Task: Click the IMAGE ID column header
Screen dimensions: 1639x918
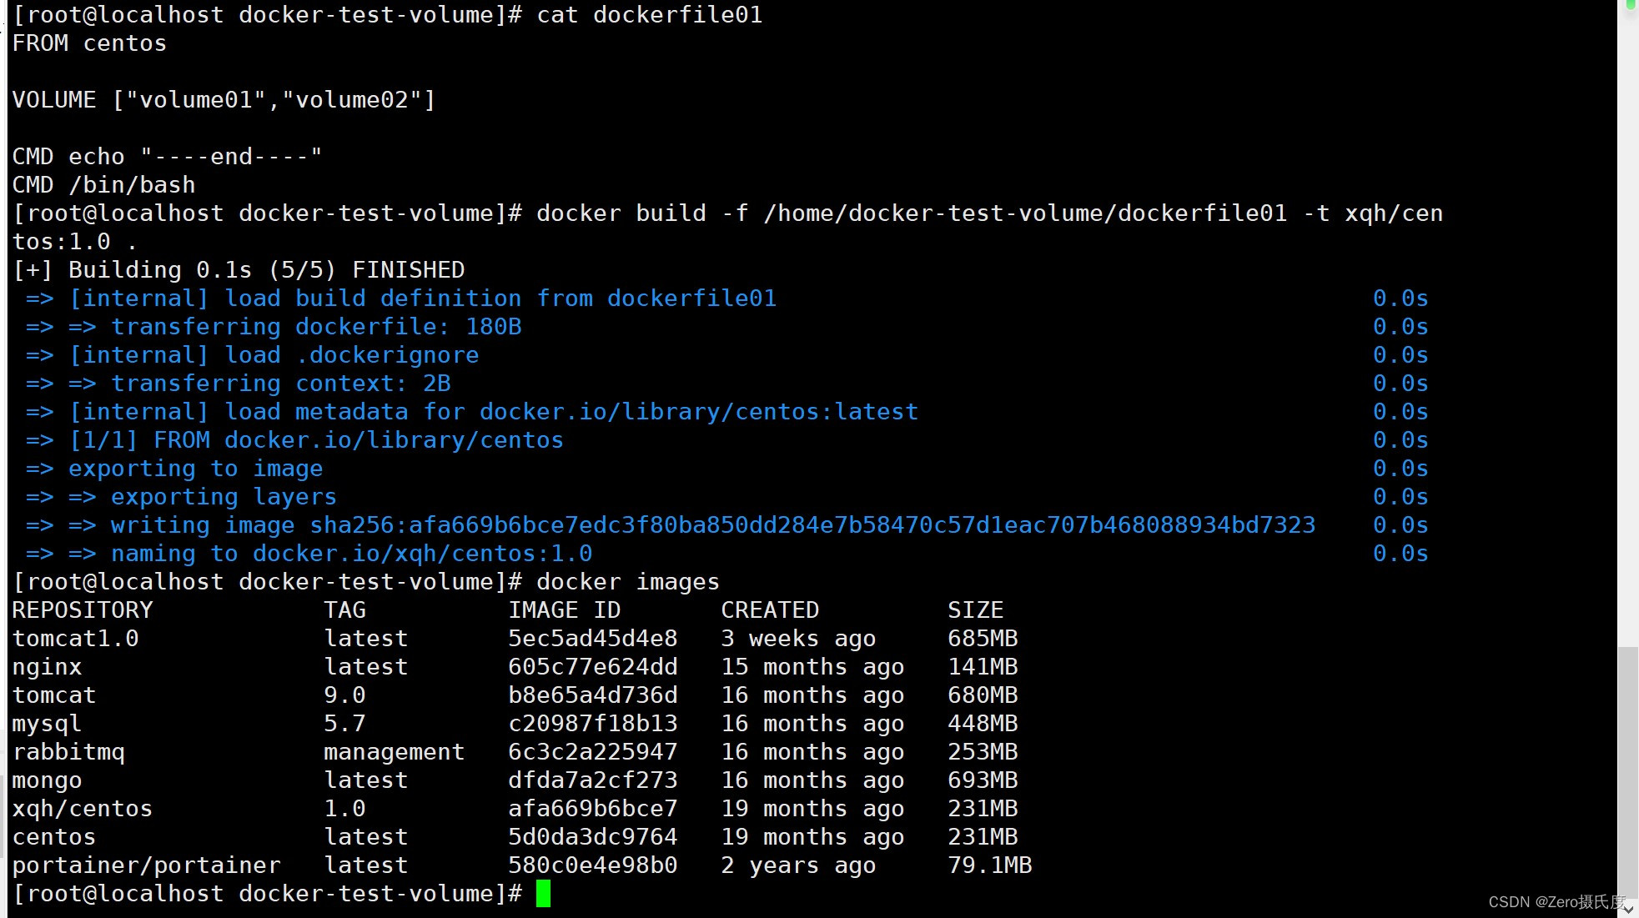Action: [x=565, y=610]
